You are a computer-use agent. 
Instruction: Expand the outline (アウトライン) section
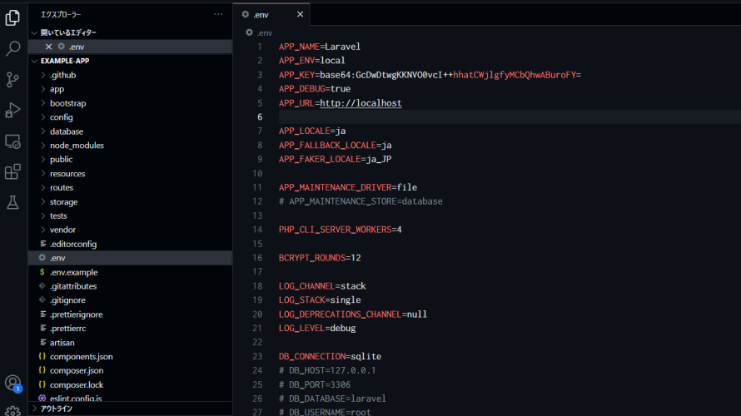point(34,409)
